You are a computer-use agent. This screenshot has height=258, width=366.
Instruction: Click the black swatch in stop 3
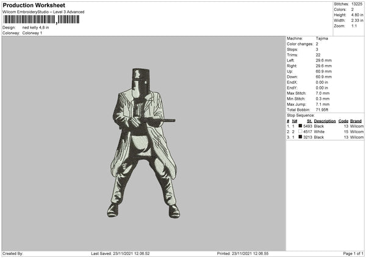click(x=300, y=137)
